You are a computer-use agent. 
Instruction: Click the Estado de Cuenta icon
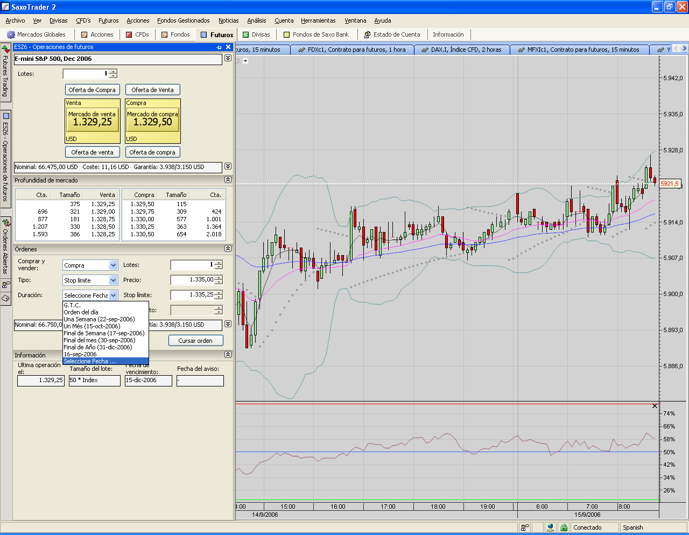coord(367,34)
